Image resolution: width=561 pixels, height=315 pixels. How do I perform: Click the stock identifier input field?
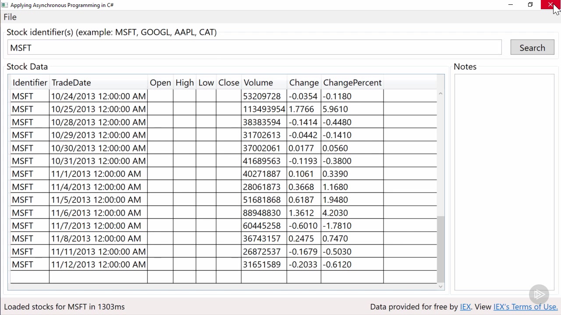tap(254, 48)
